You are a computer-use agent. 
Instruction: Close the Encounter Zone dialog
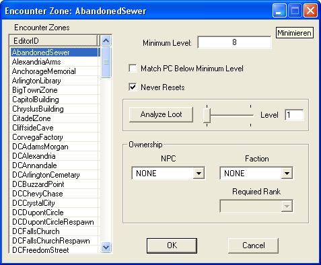[x=310, y=10]
